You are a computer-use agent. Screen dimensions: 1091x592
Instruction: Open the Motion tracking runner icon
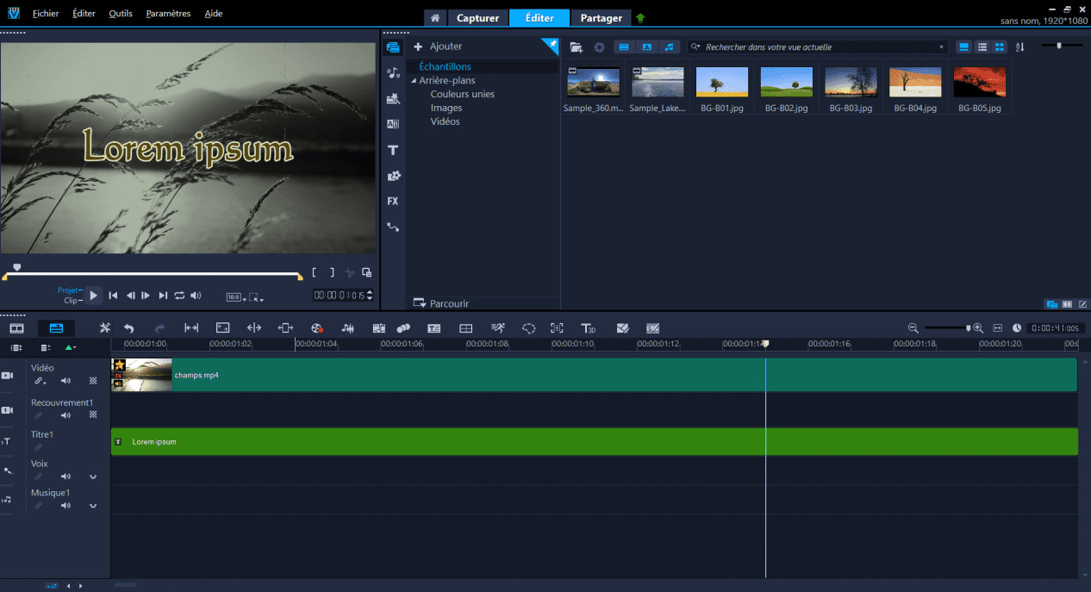pyautogui.click(x=498, y=328)
